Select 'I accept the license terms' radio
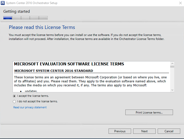The image size is (184, 139). [x=14, y=96]
